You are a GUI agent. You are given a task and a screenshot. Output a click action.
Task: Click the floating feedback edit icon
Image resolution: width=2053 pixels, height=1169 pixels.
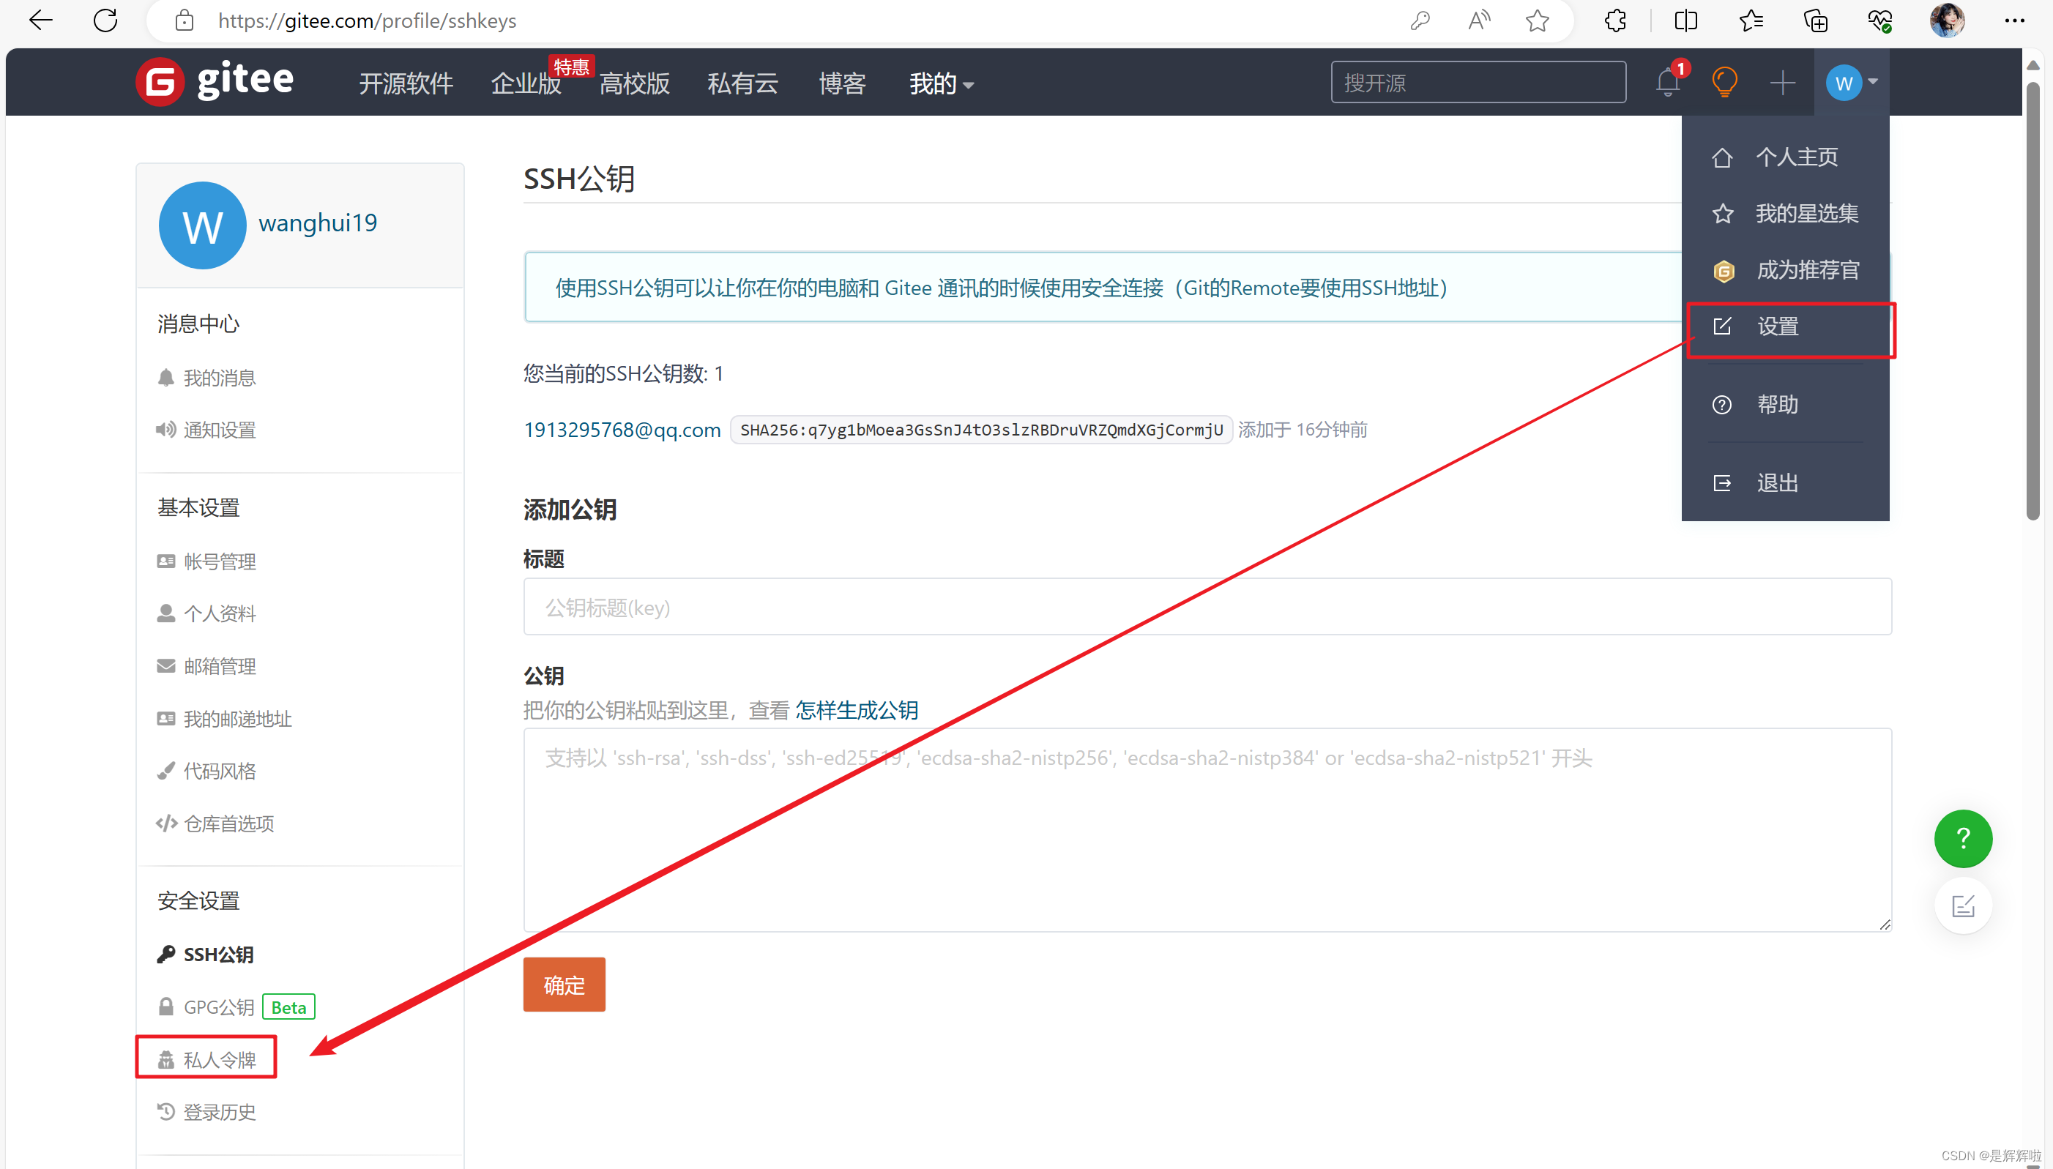click(x=1962, y=906)
